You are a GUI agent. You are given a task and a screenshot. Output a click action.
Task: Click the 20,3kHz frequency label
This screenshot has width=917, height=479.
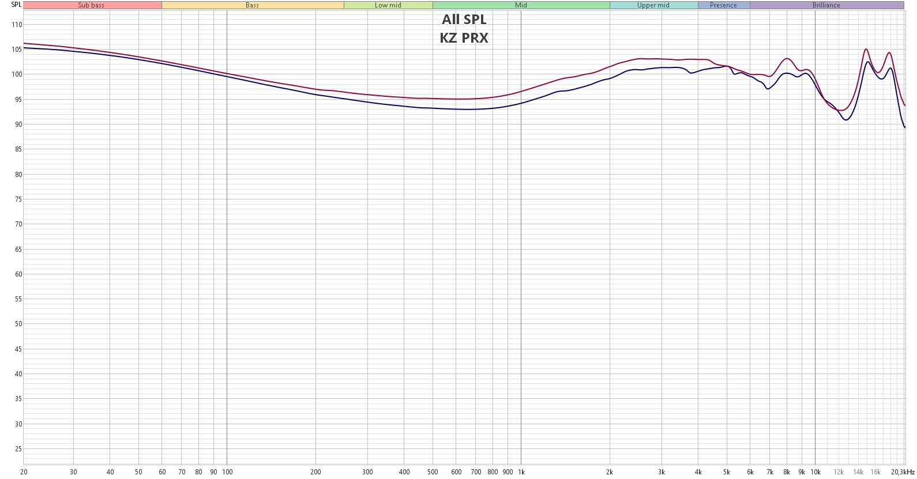[903, 472]
